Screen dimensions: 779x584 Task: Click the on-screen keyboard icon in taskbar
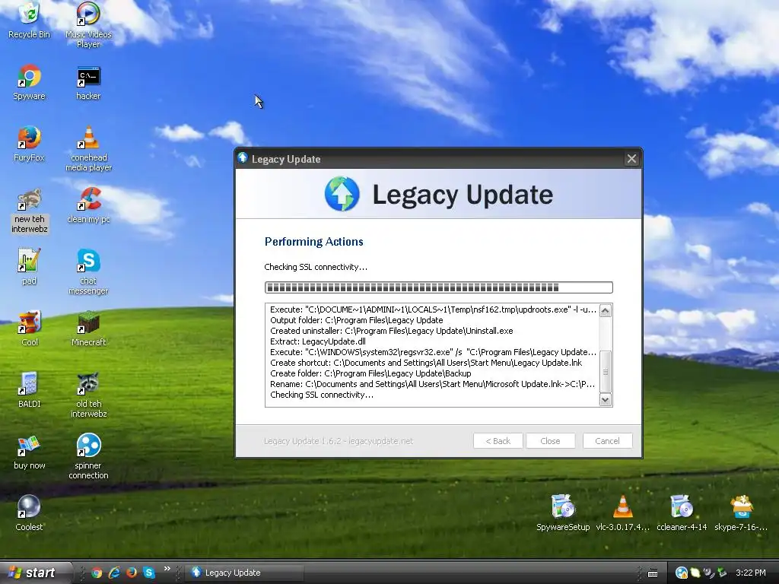click(x=653, y=573)
